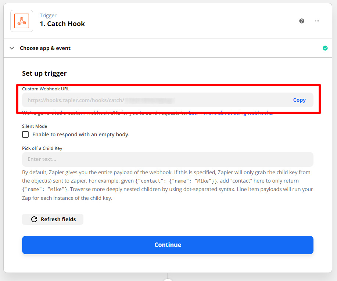Click the Silent Mode label

pyautogui.click(x=35, y=126)
